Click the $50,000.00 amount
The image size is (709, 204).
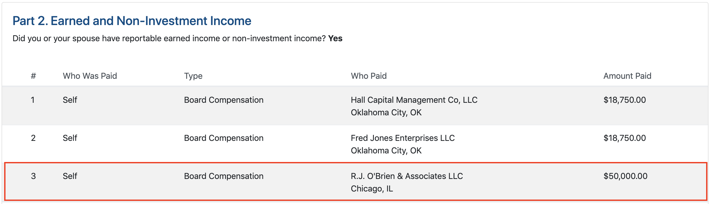coord(625,176)
